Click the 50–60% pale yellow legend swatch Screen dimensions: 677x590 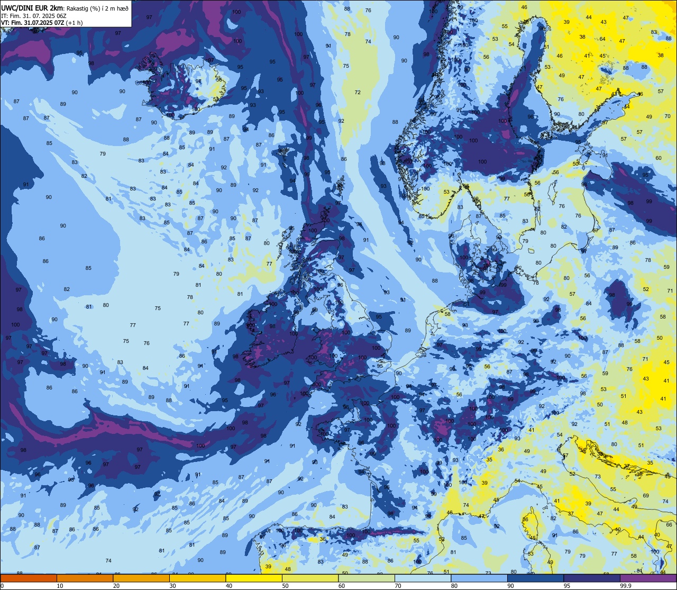[x=310, y=578]
